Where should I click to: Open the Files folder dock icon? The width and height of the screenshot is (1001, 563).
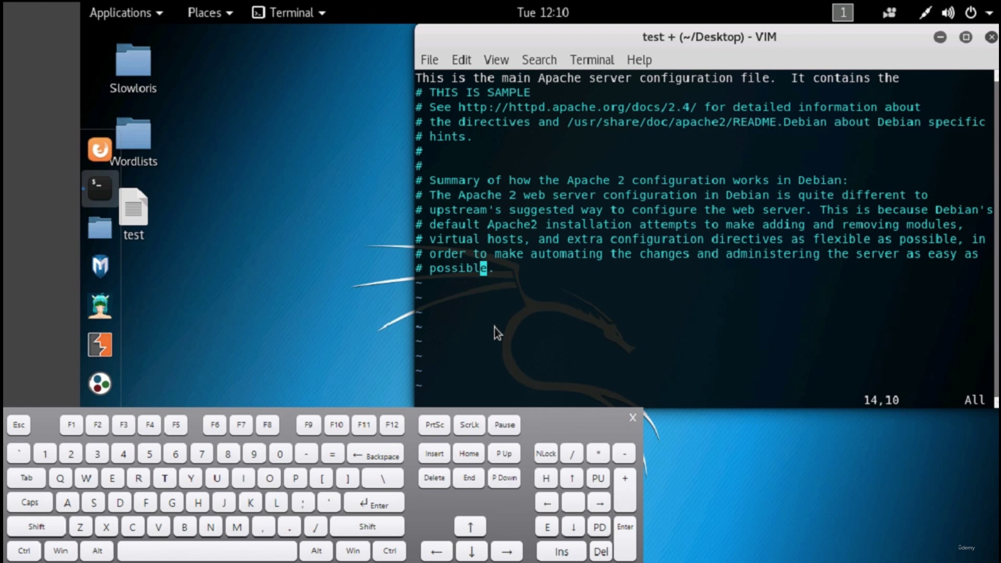(x=100, y=228)
